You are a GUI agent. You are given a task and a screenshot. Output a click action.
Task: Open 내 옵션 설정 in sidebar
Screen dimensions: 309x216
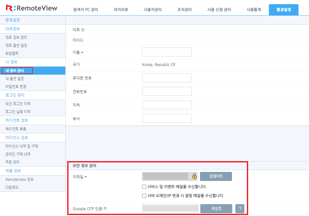[15, 78]
